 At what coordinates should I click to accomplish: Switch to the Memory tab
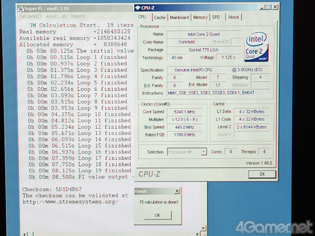tap(200, 17)
